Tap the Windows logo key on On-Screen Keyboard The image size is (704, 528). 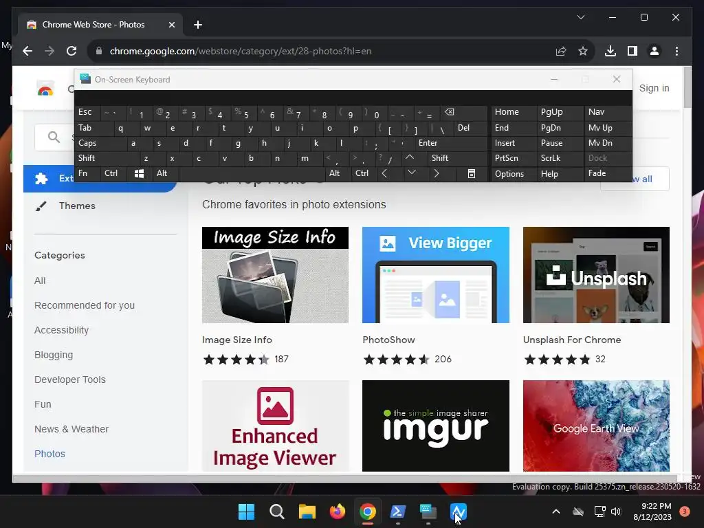(139, 173)
